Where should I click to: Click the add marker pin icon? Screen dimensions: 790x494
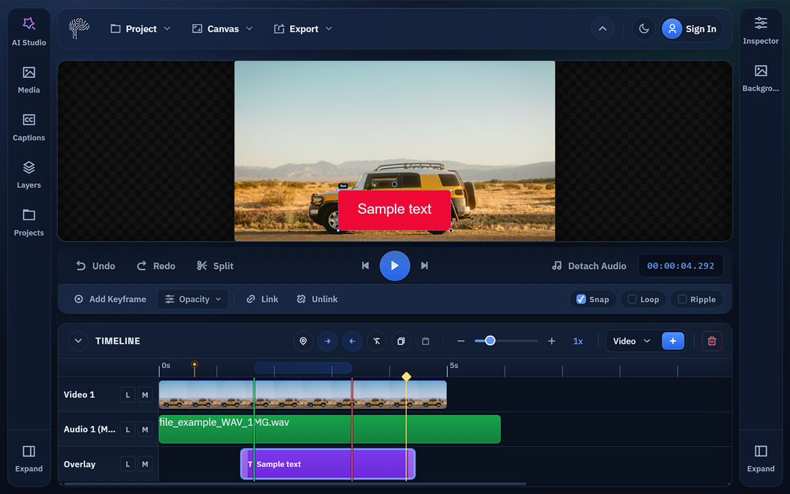coord(303,341)
